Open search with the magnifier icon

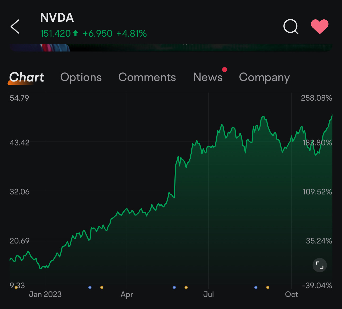pyautogui.click(x=291, y=27)
